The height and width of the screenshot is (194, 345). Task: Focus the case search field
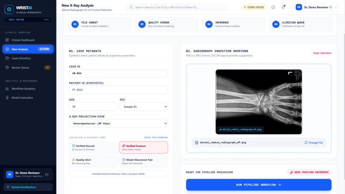(176, 7)
